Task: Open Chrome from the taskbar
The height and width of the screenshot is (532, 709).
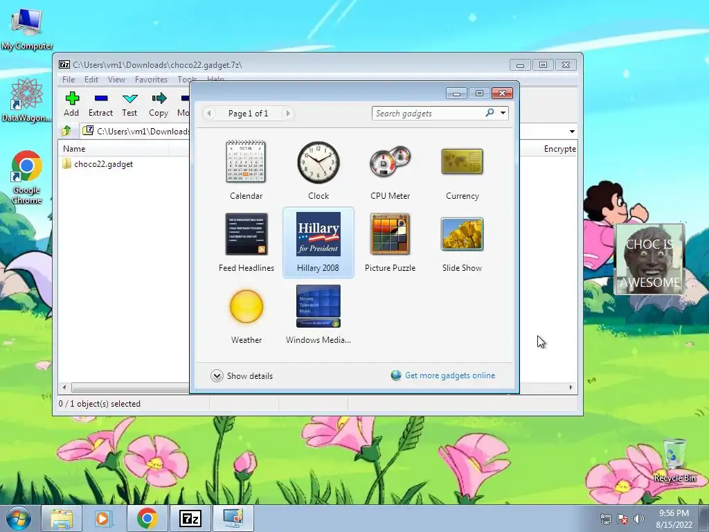Action: 147,518
